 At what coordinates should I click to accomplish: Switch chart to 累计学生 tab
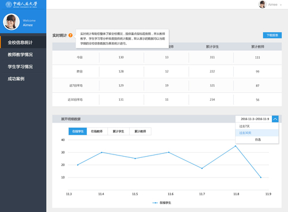(x=118, y=131)
